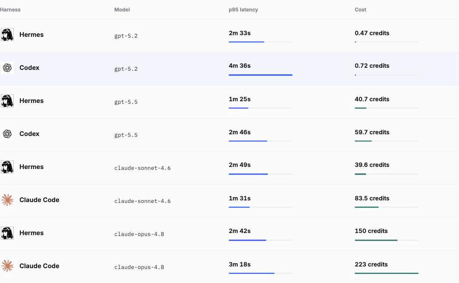Click the latency bar under 4m 36s
459x283 pixels.
coord(261,75)
